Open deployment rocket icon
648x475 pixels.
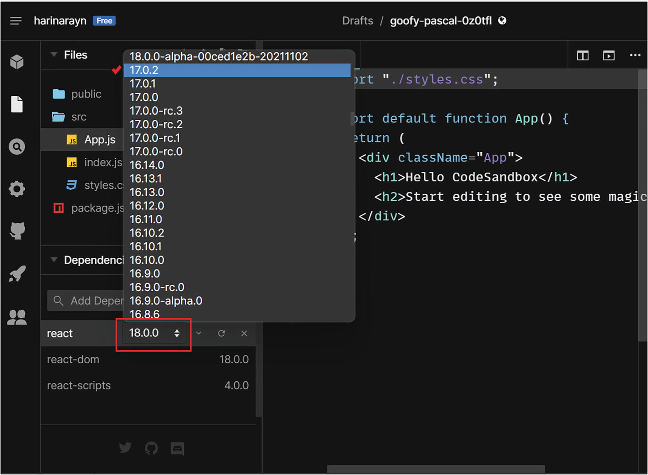coord(17,274)
